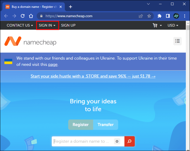Switch to the Transfer tab
The height and width of the screenshot is (151, 190).
tap(105, 125)
